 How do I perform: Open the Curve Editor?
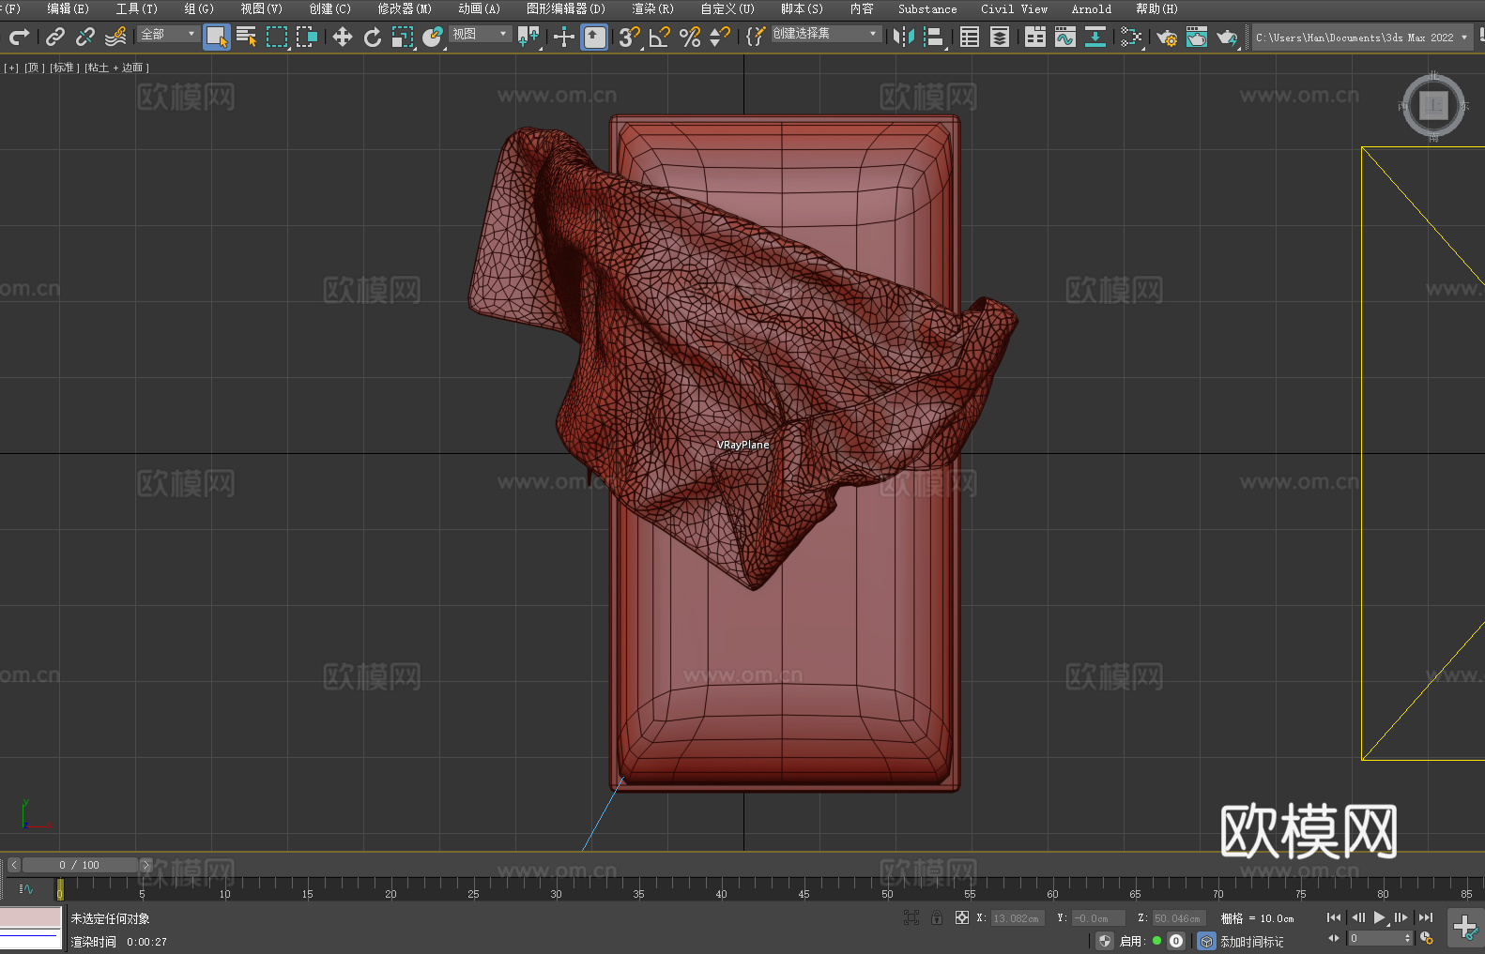pos(1065,37)
